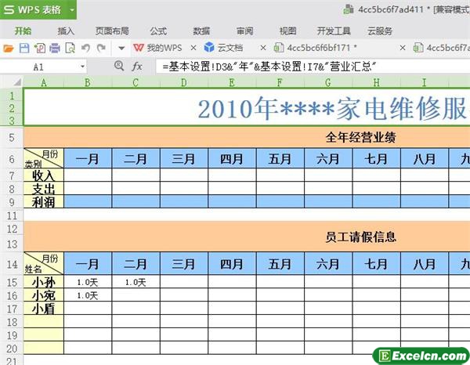470x365 pixels.
Task: Close the 云文档 tab
Action: (x=263, y=48)
